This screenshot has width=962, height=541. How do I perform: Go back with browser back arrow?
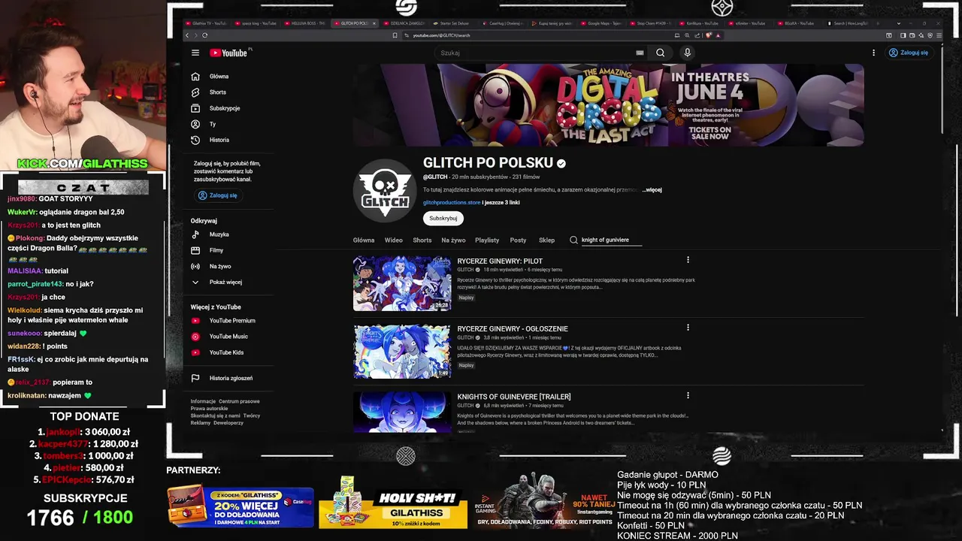(187, 35)
